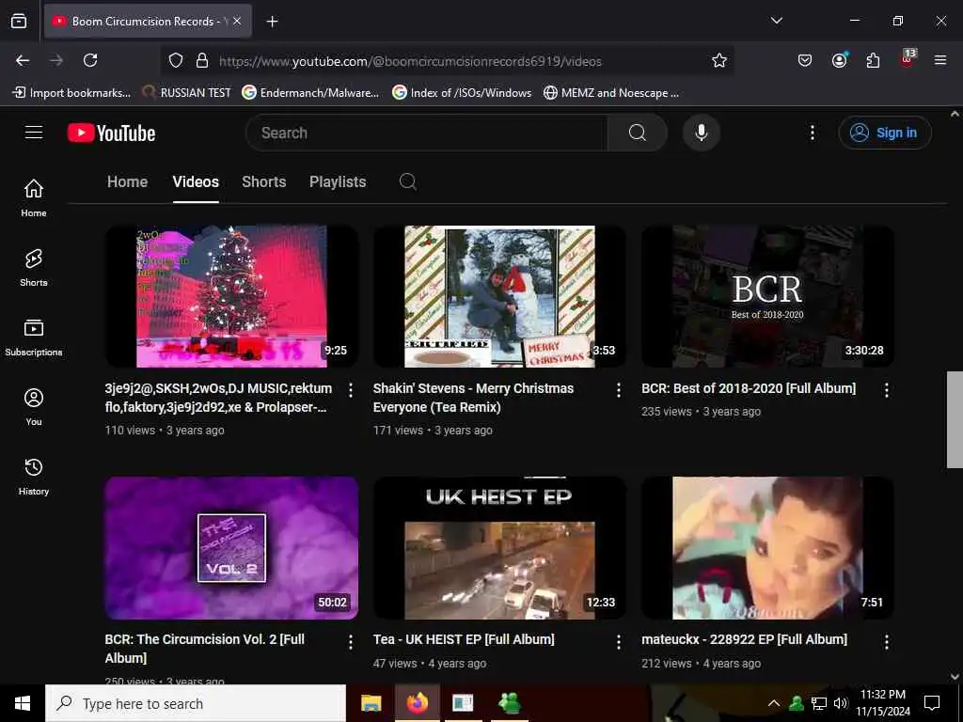Open Shakin' Stevens Merry Christmas video title
The width and height of the screenshot is (963, 722).
coord(474,398)
